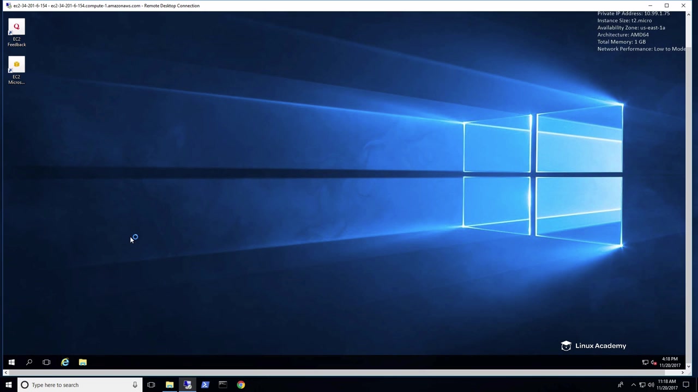Screen dimensions: 698x392
Task: Click the remote tray network icon
Action: point(645,362)
